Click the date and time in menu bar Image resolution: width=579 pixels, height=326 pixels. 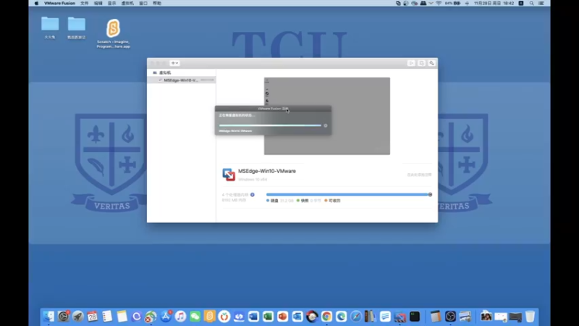point(494,3)
